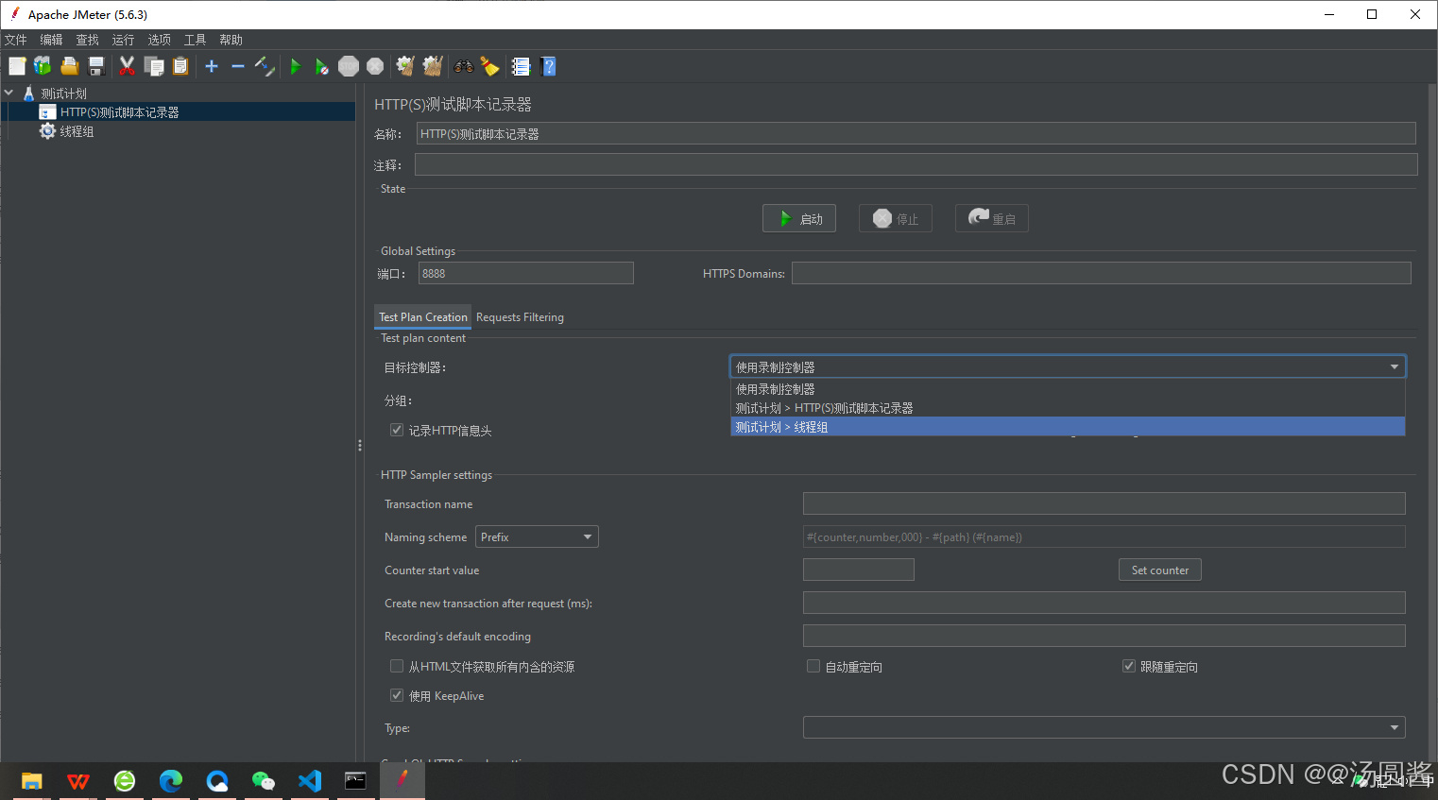Click the Clear single broom icon

point(405,66)
